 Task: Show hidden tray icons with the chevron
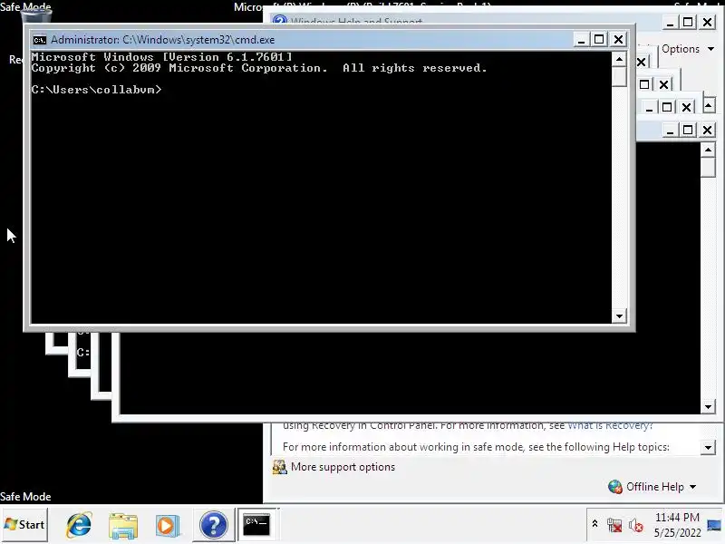(595, 524)
